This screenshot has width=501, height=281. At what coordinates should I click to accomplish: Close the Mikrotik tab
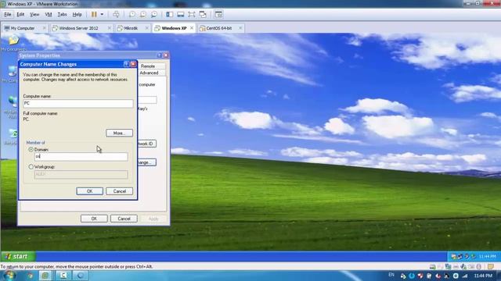coord(147,28)
